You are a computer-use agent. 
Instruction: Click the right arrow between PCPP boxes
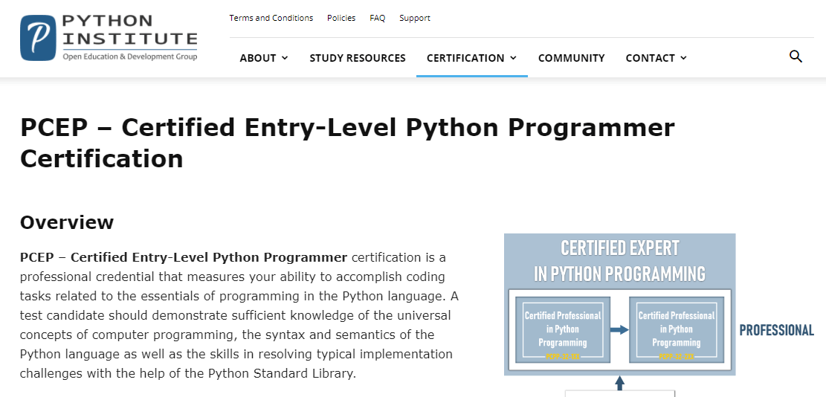619,329
